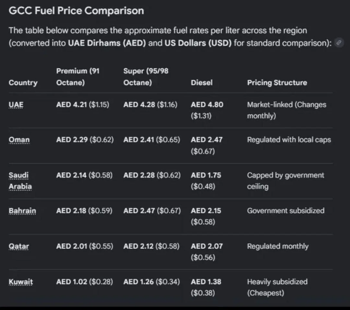The width and height of the screenshot is (350, 310).
Task: Open the UAE country link
Action: point(16,105)
